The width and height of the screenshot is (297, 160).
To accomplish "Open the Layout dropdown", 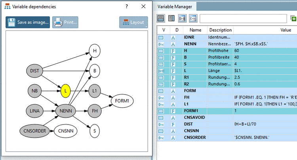I will point(133,22).
